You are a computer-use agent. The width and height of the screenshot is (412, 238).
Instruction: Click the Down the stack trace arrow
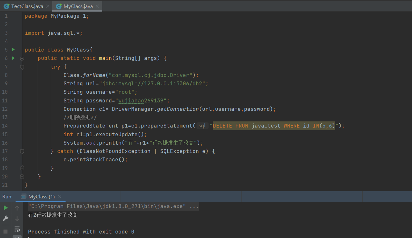(x=17, y=219)
